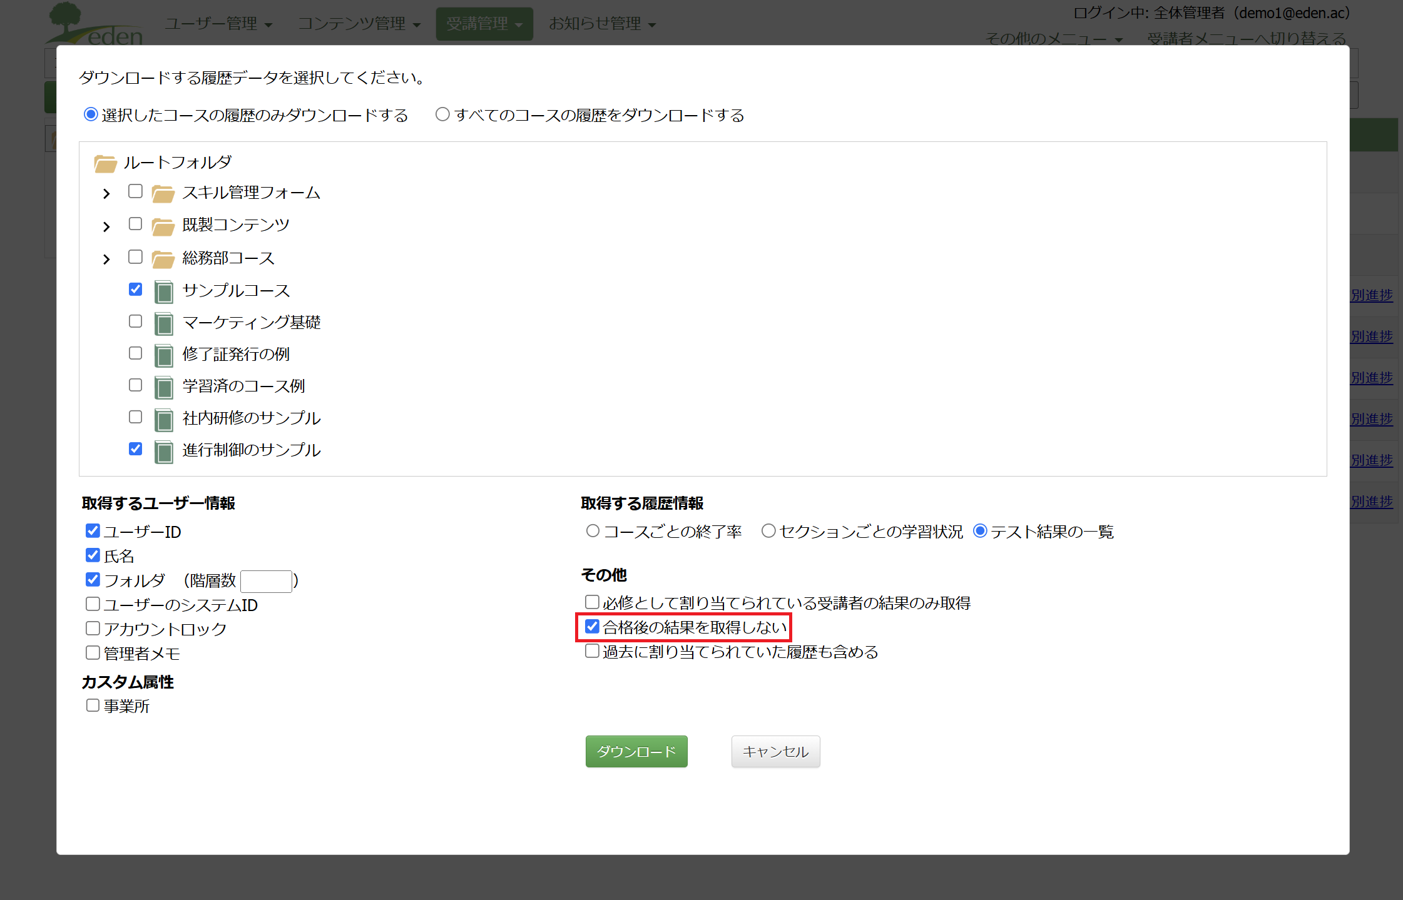Check the 修了証発行の例 checkbox

tap(135, 353)
